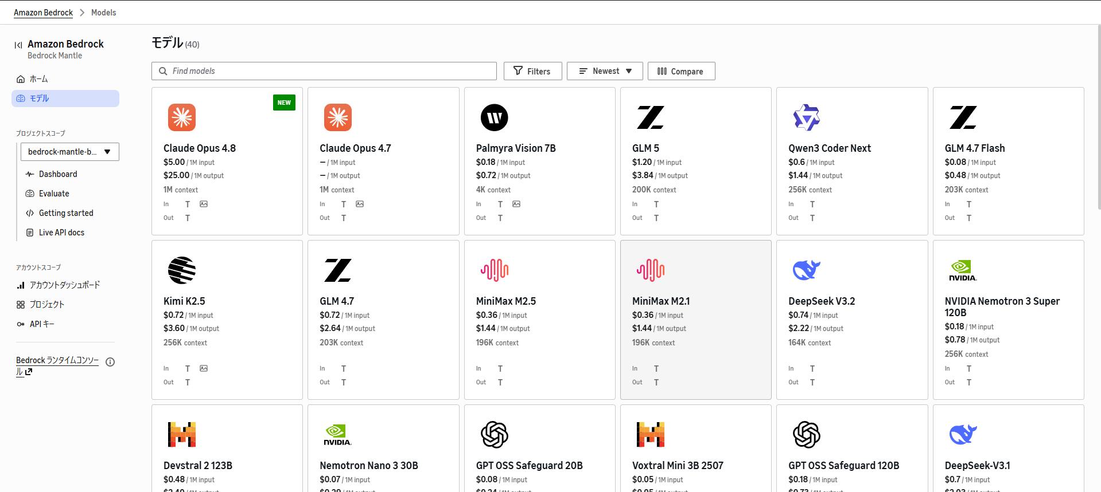Image resolution: width=1101 pixels, height=492 pixels.
Task: Click the GPT OSS Safeguard 120B OpenAI logo
Action: (x=807, y=435)
